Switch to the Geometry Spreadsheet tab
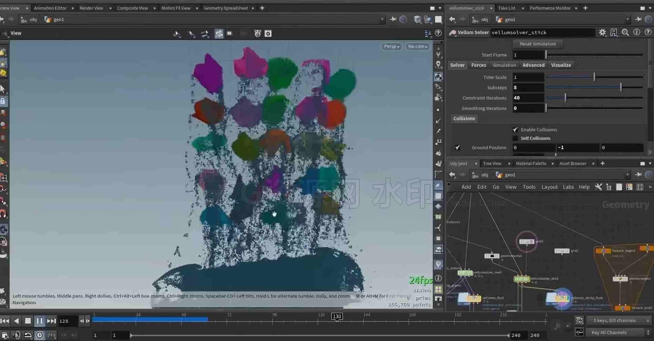 point(226,8)
